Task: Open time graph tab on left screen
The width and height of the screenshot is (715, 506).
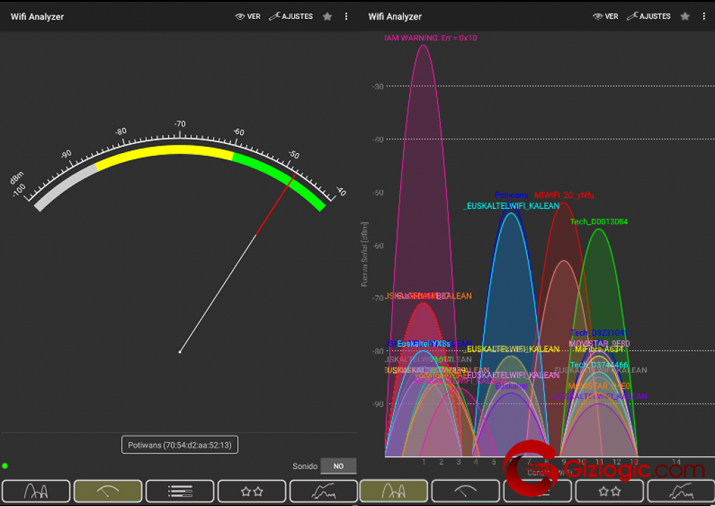Action: click(324, 491)
